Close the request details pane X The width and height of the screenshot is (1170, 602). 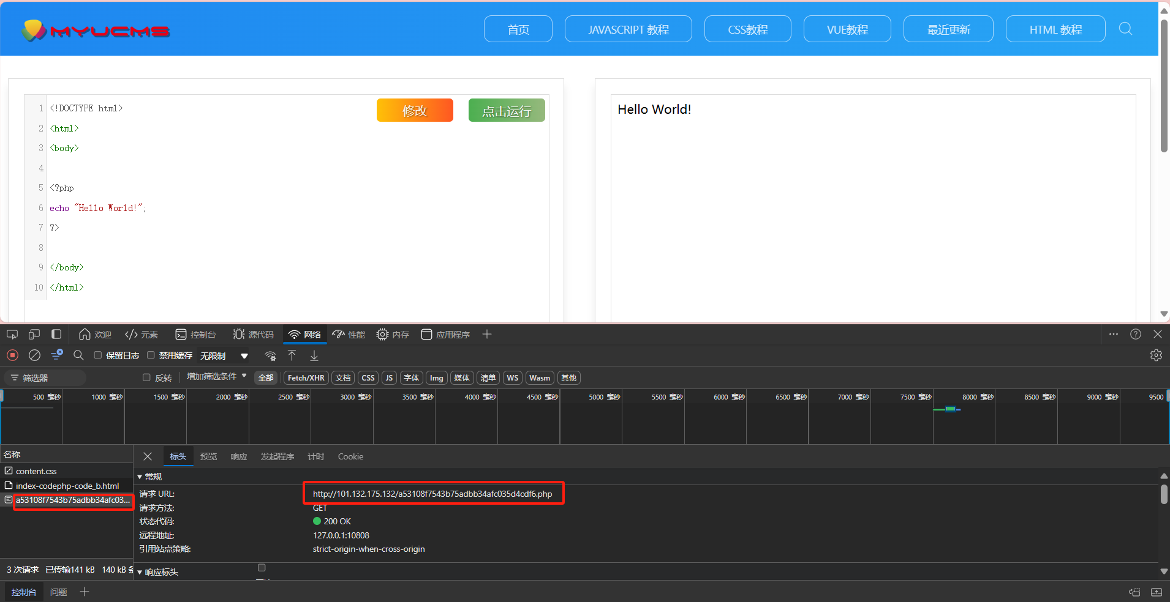[148, 456]
